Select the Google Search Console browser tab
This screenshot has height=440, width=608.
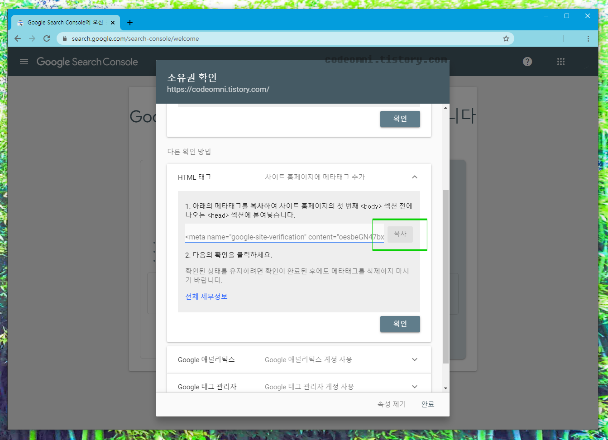(x=65, y=23)
